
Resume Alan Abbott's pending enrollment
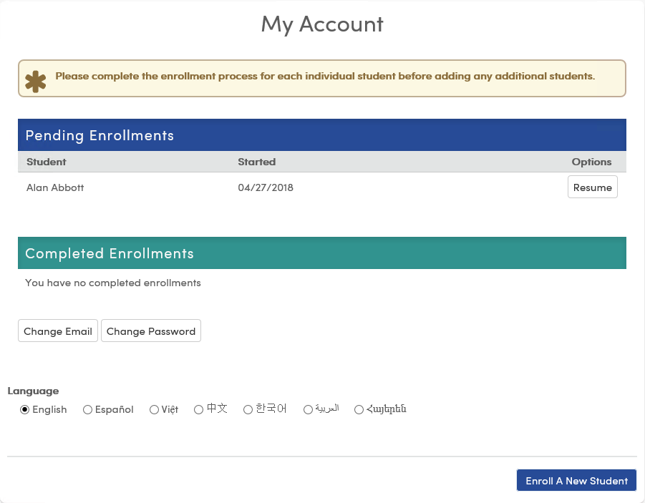592,187
